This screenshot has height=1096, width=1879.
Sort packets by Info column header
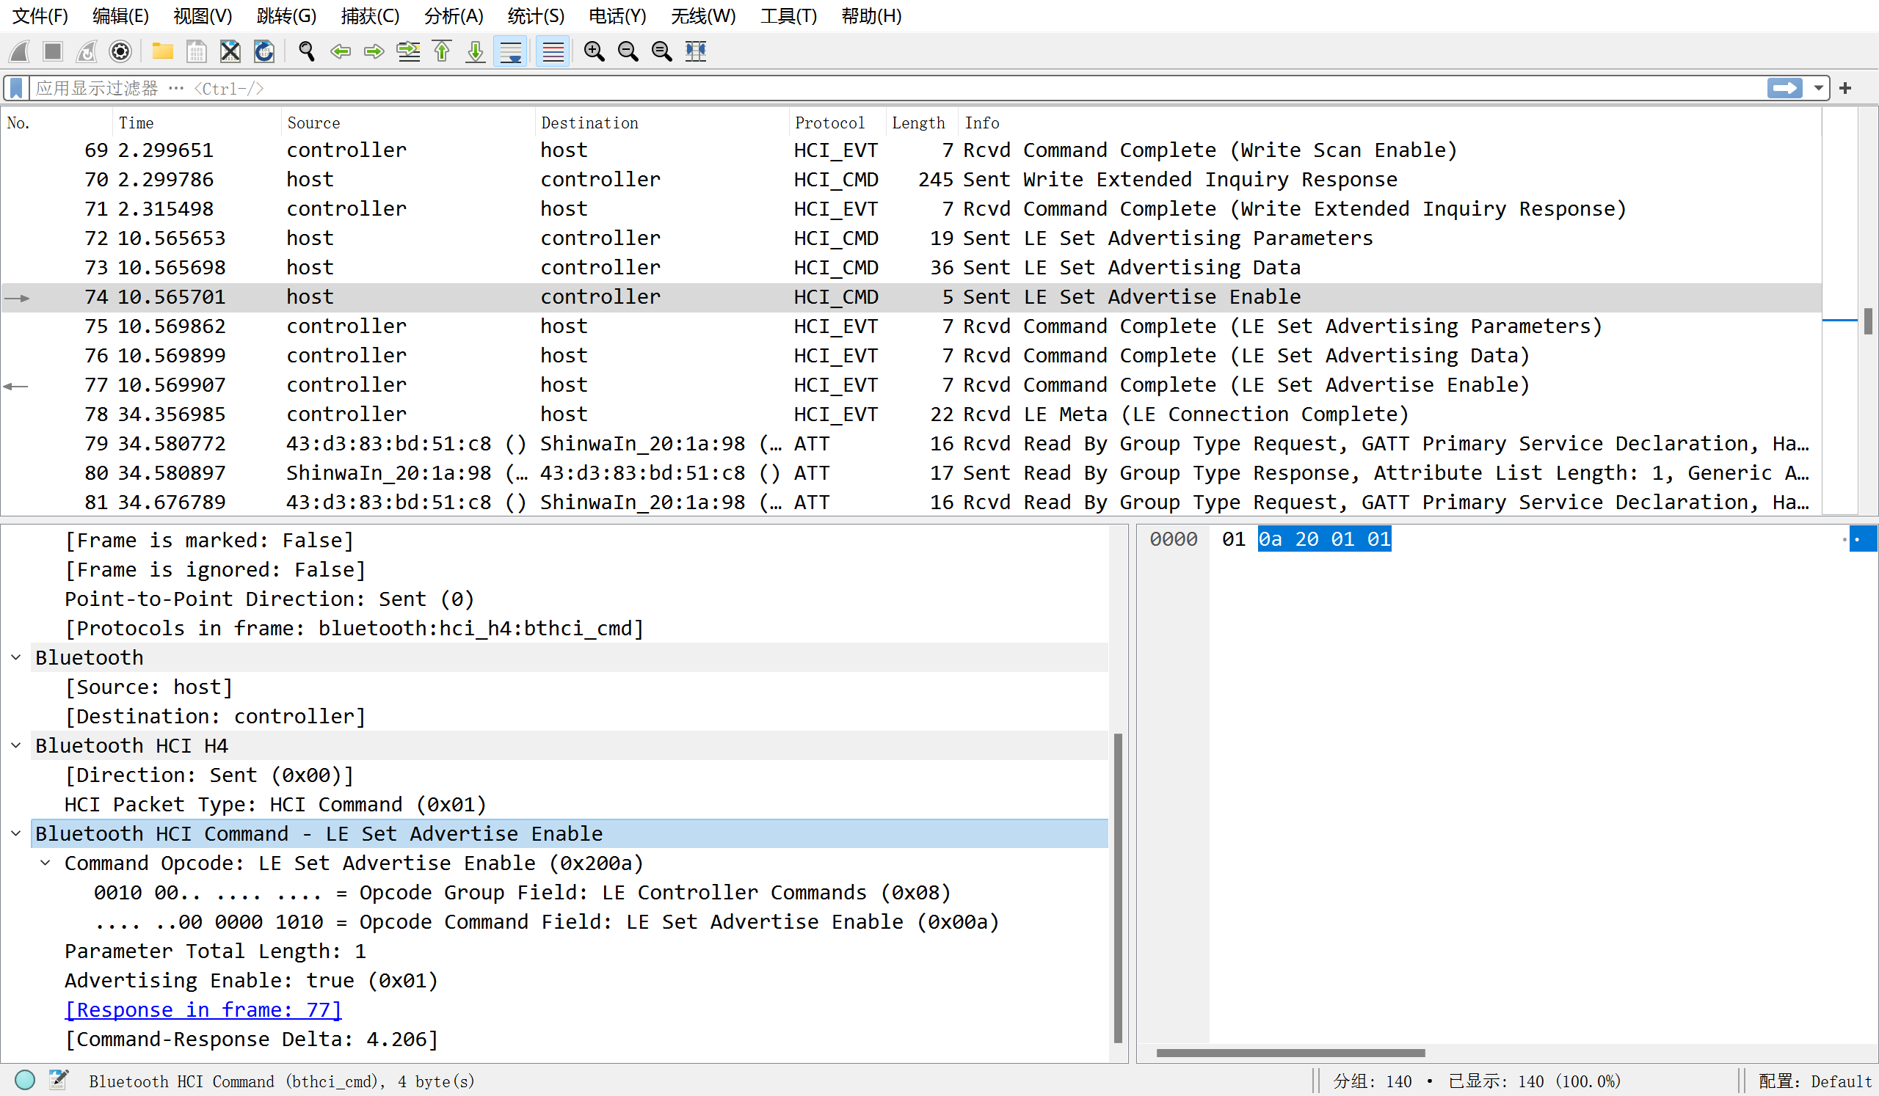(1390, 123)
